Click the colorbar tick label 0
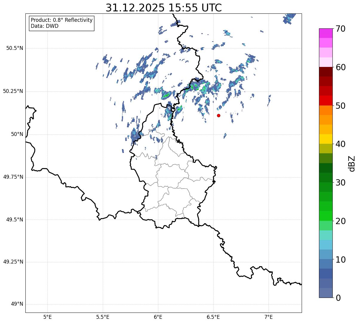 (338, 298)
